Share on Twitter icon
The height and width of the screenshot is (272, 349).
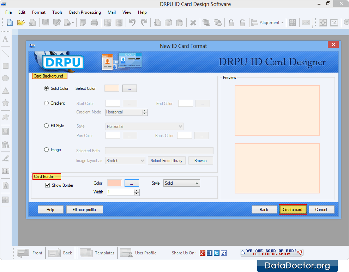point(217,253)
